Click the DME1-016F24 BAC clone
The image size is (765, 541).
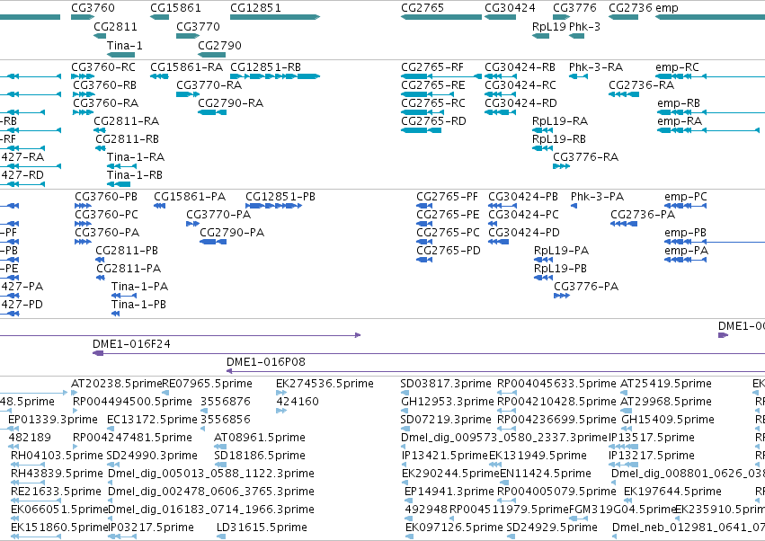(x=429, y=353)
